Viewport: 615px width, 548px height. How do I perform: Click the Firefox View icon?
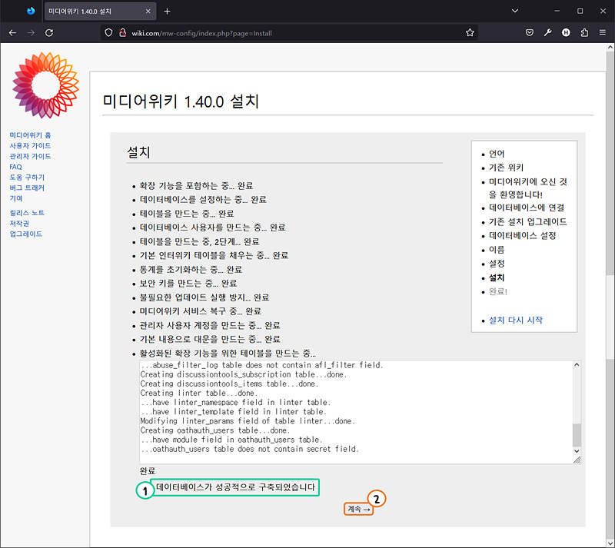31,11
